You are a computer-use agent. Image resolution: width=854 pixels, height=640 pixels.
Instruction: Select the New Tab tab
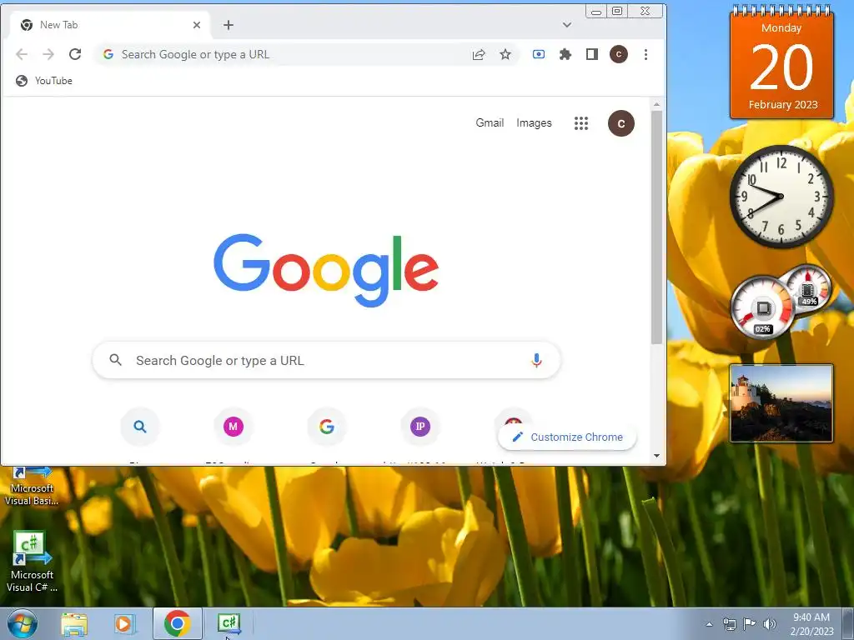pyautogui.click(x=109, y=25)
